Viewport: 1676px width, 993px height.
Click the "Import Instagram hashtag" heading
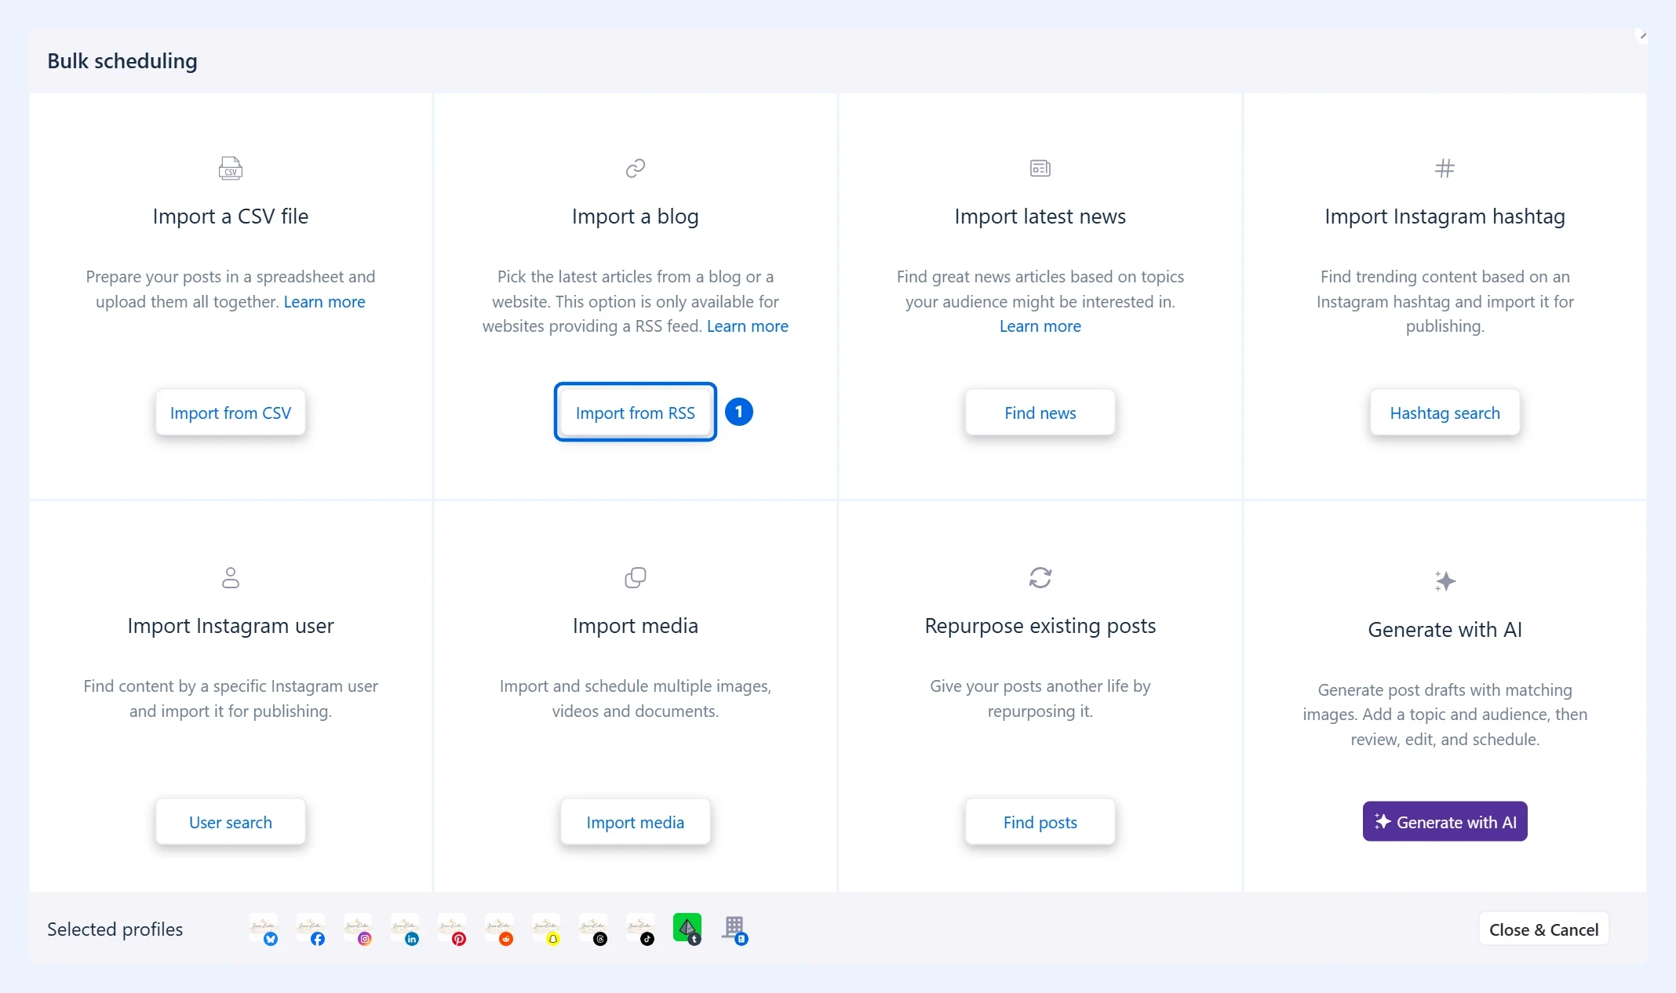pyautogui.click(x=1445, y=216)
